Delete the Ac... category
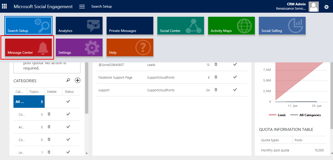 click(x=49, y=127)
